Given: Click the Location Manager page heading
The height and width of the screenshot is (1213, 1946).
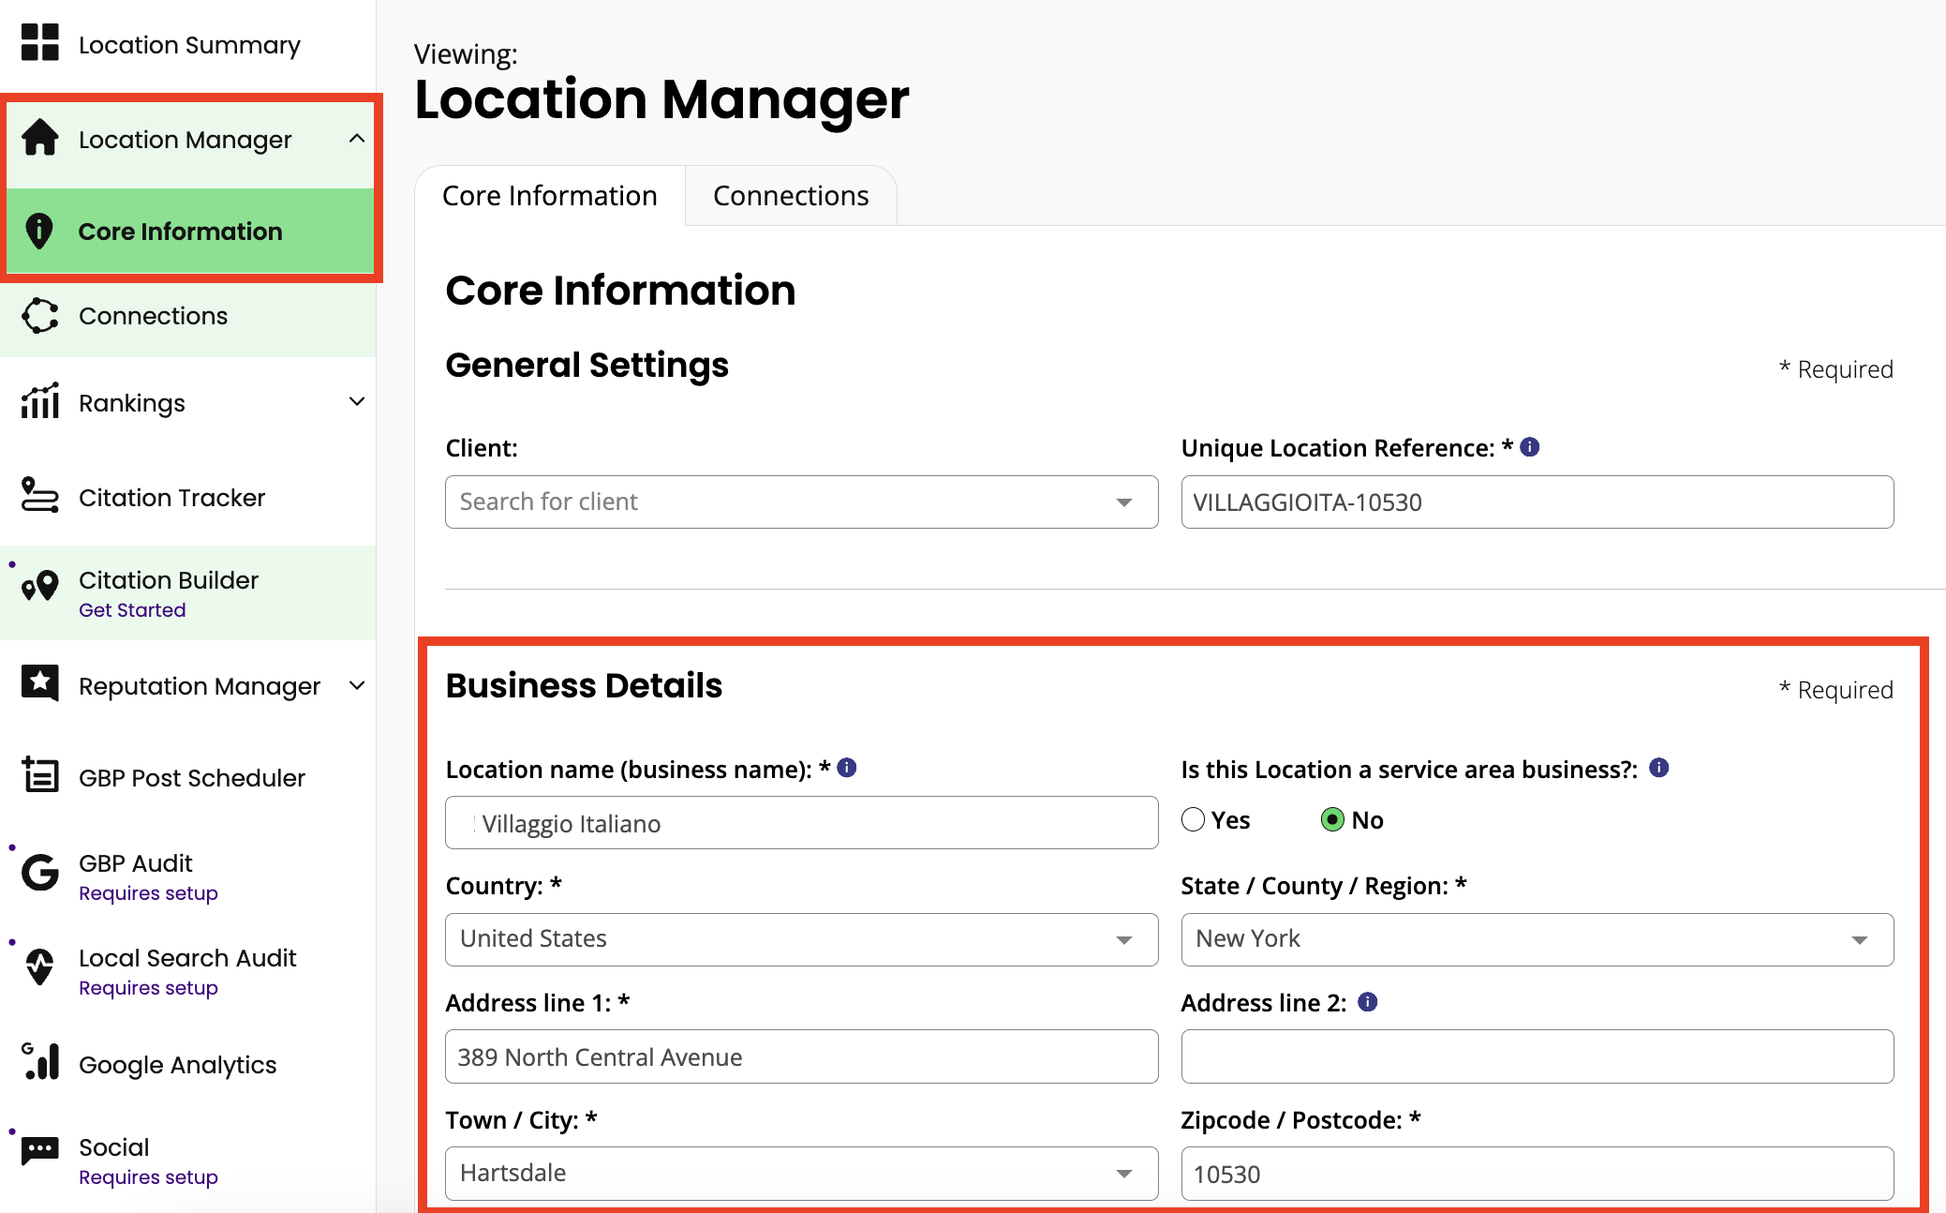Looking at the screenshot, I should [661, 99].
